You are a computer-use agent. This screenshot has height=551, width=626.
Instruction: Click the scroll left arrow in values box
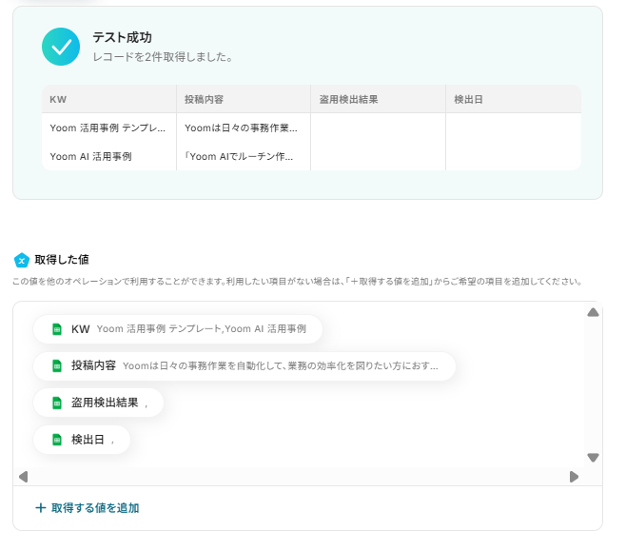[x=24, y=477]
